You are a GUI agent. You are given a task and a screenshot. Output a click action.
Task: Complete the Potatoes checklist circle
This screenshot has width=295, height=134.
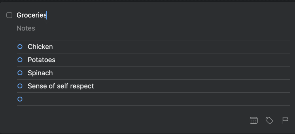click(x=20, y=60)
